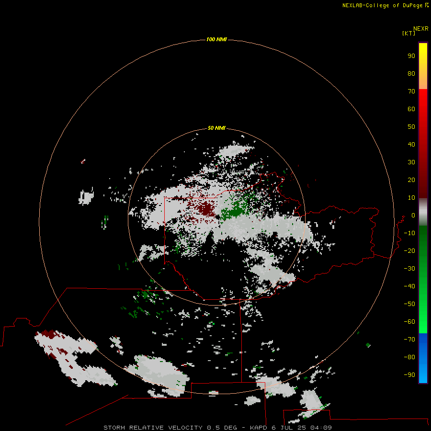Click the -50 knot scale value
Viewport: 431px width, 431px height.
tap(409, 304)
